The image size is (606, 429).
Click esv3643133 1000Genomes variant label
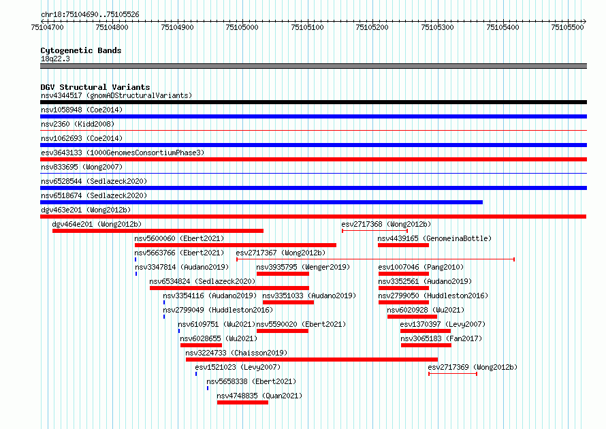pos(123,153)
